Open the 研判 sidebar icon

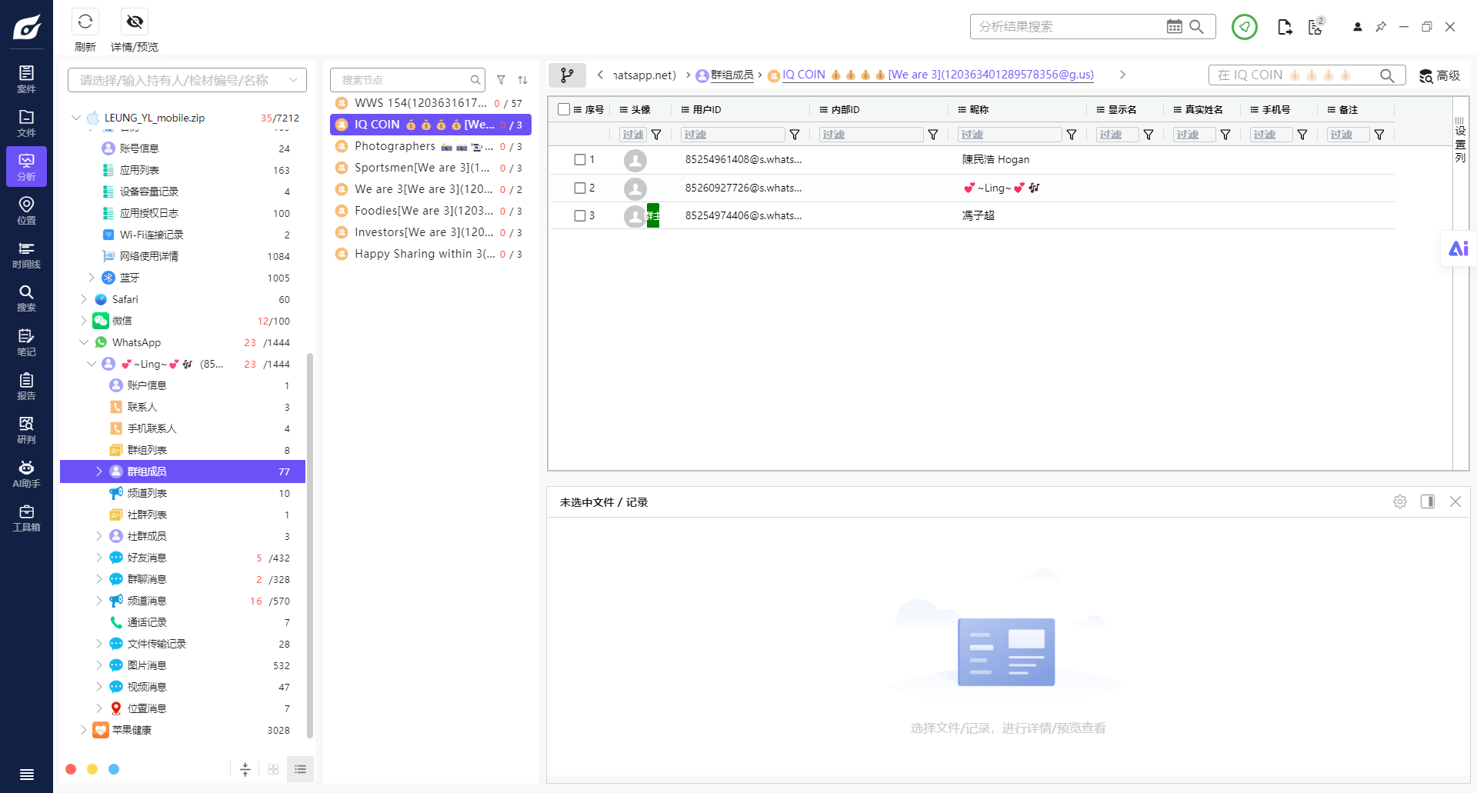26,430
